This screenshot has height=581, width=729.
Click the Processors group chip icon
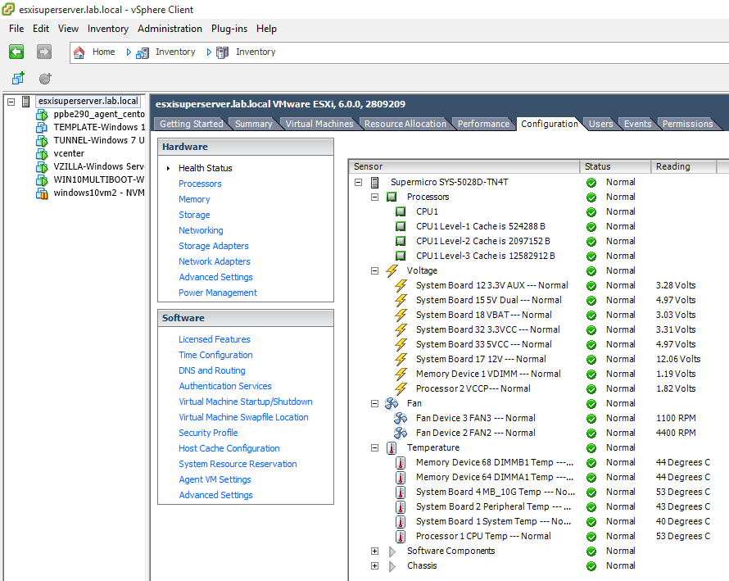pos(392,197)
